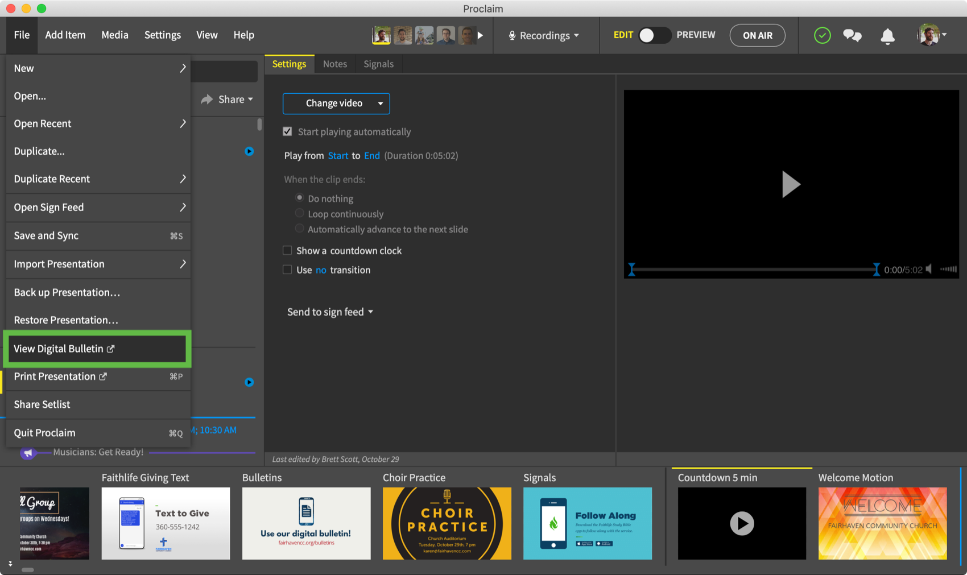967x575 pixels.
Task: Open the Recordings dropdown
Action: (x=544, y=35)
